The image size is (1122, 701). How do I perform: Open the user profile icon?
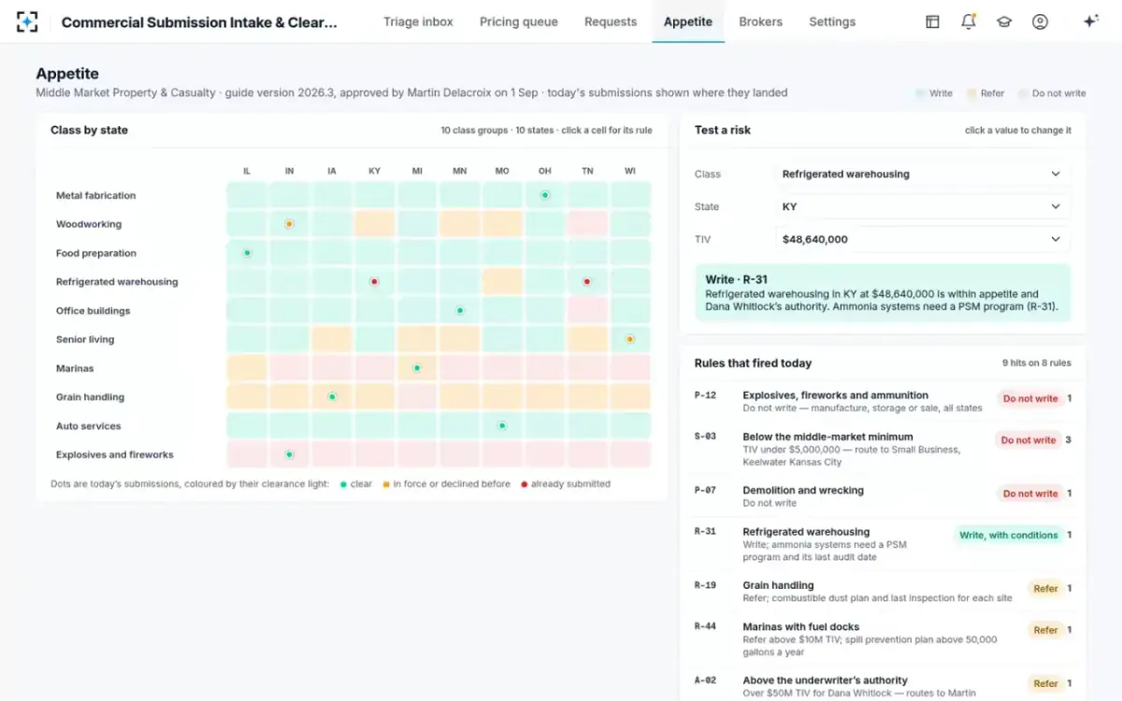pyautogui.click(x=1040, y=21)
